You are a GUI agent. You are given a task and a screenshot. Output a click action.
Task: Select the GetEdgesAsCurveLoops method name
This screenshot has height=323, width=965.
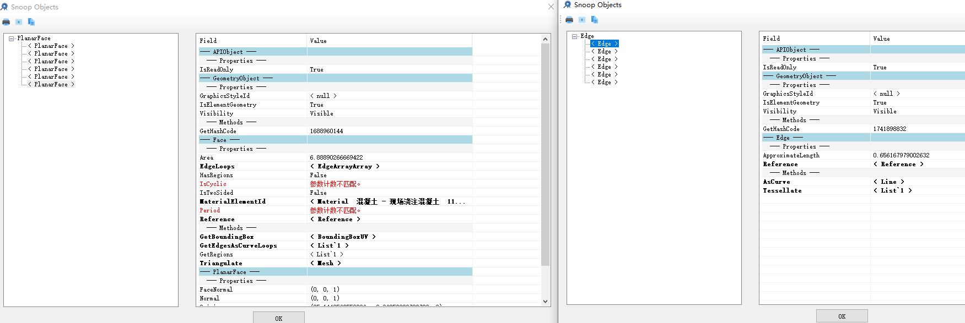point(238,245)
